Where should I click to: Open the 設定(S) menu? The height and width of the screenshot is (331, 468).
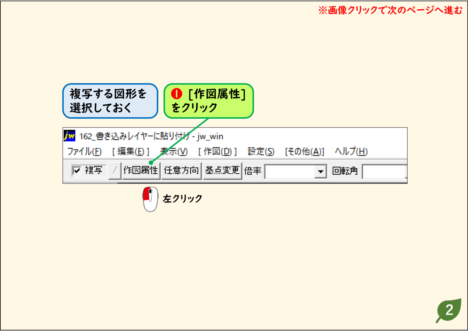pos(261,151)
